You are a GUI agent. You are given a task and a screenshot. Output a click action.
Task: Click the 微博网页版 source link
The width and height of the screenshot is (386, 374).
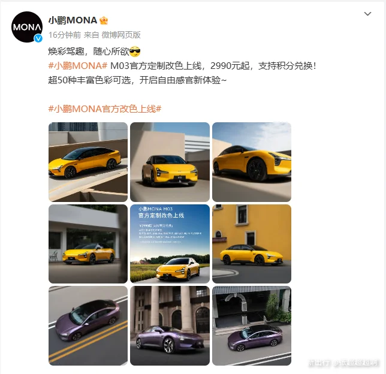(x=121, y=35)
